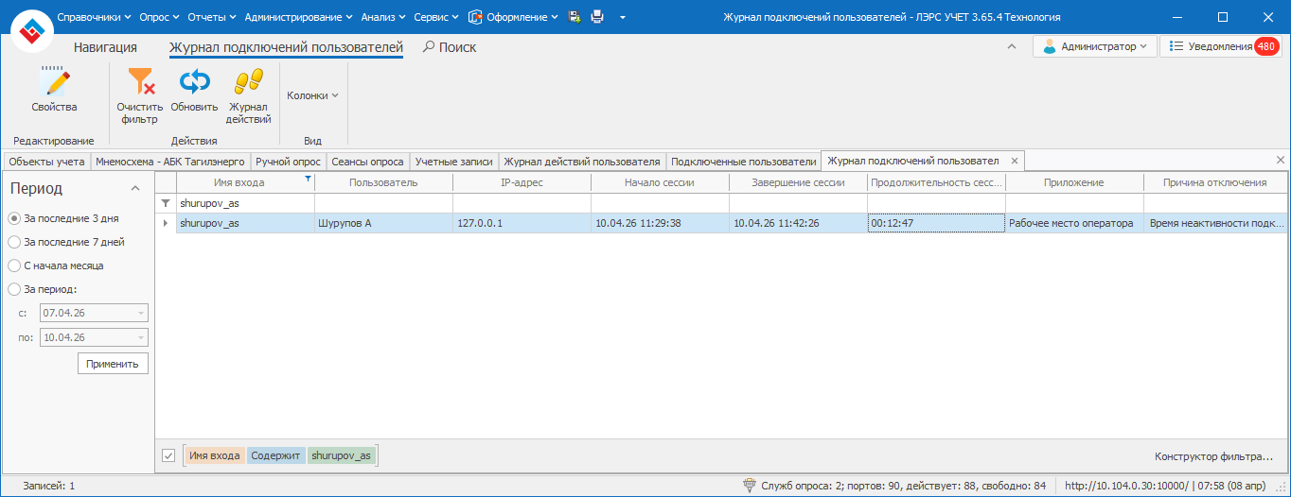The height and width of the screenshot is (497, 1291).
Task: Collapse the Период panel chevron
Action: click(x=135, y=189)
